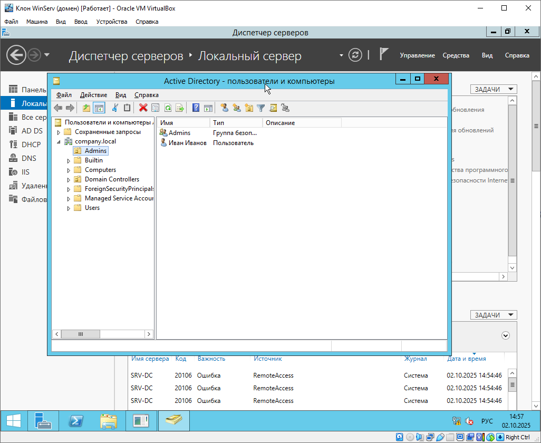Expand the Builtin container
The height and width of the screenshot is (443, 541).
pyautogui.click(x=69, y=161)
